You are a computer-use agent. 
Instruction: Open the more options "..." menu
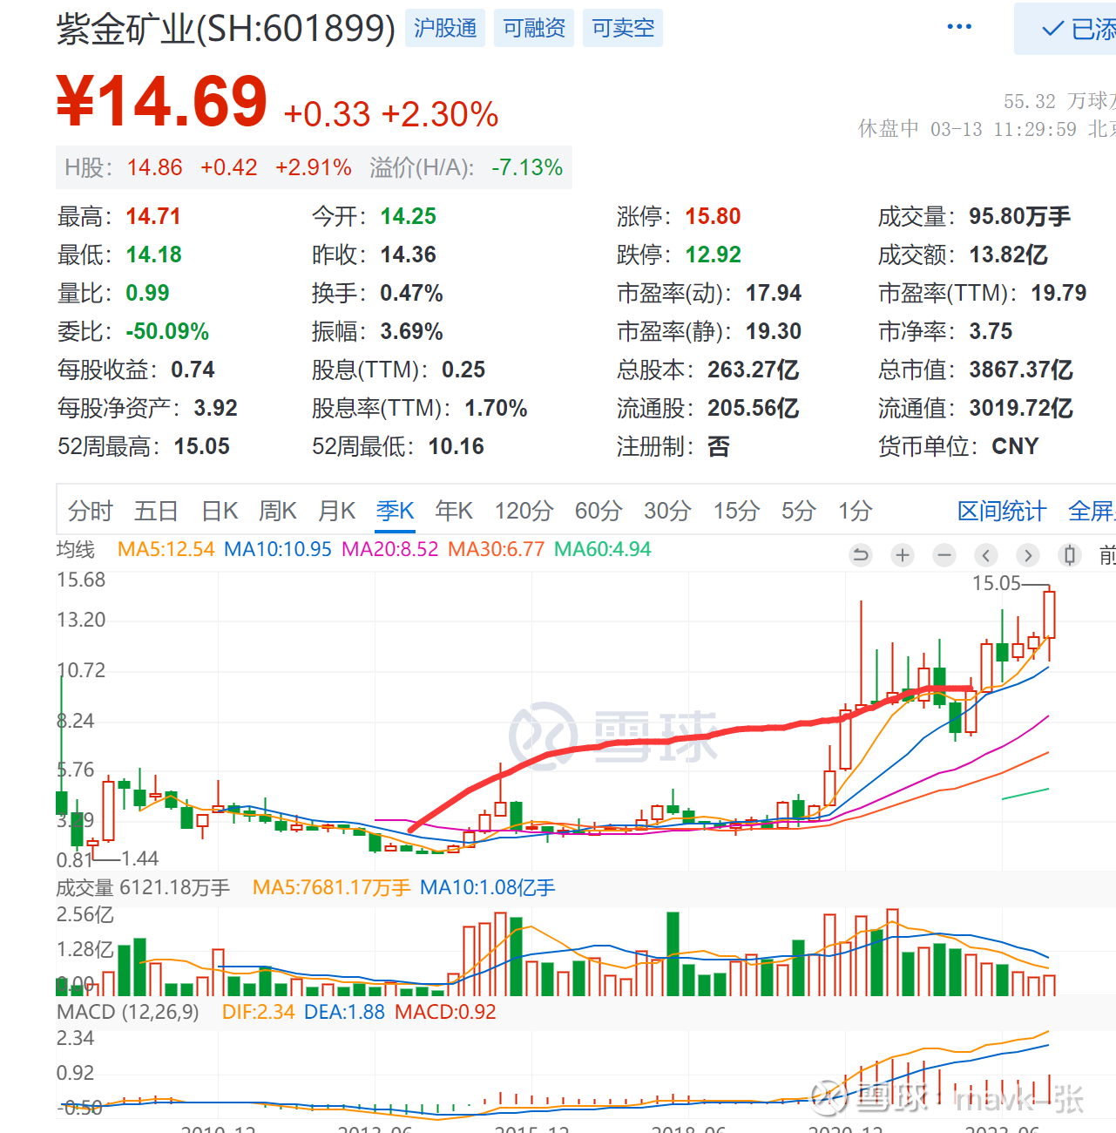pos(959,25)
